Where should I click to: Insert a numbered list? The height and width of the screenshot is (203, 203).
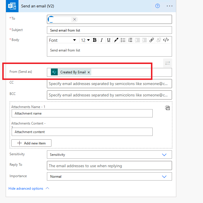130,40
